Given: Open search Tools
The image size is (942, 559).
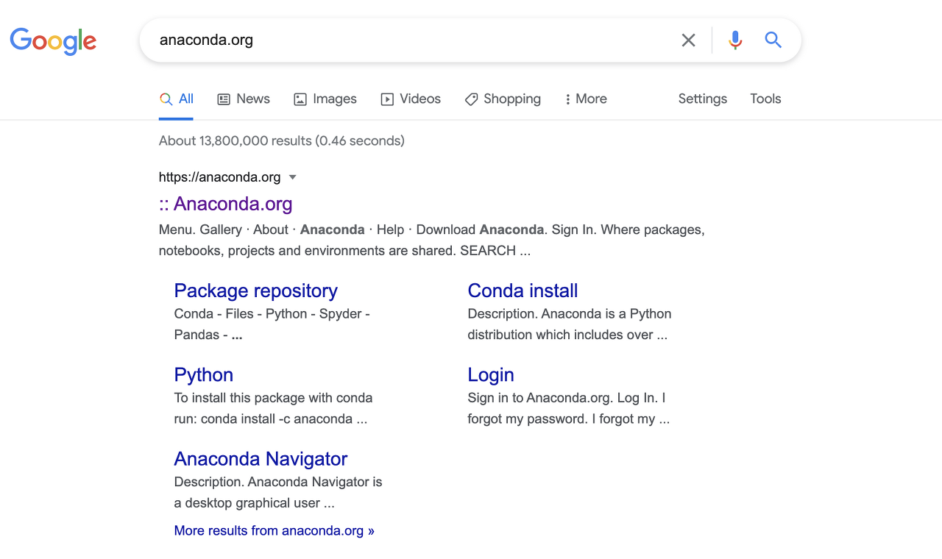Looking at the screenshot, I should pyautogui.click(x=765, y=99).
